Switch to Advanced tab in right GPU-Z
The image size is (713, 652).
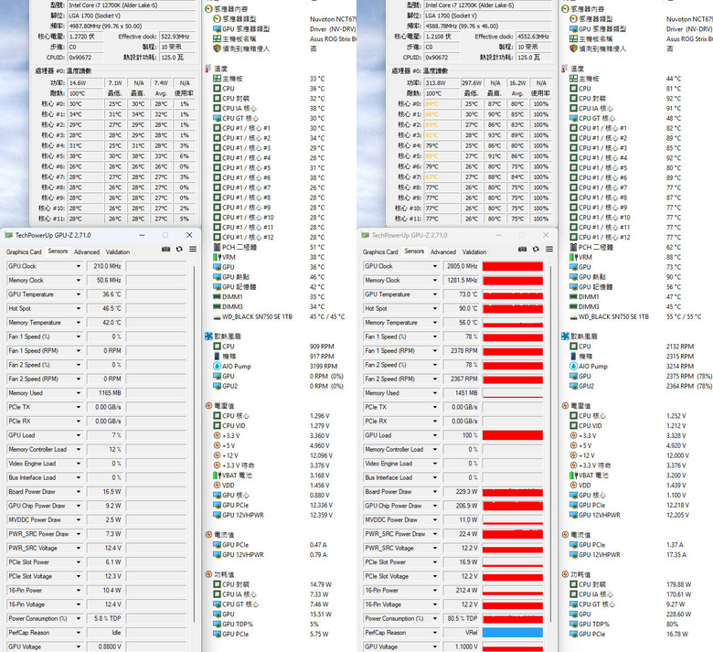pyautogui.click(x=443, y=251)
